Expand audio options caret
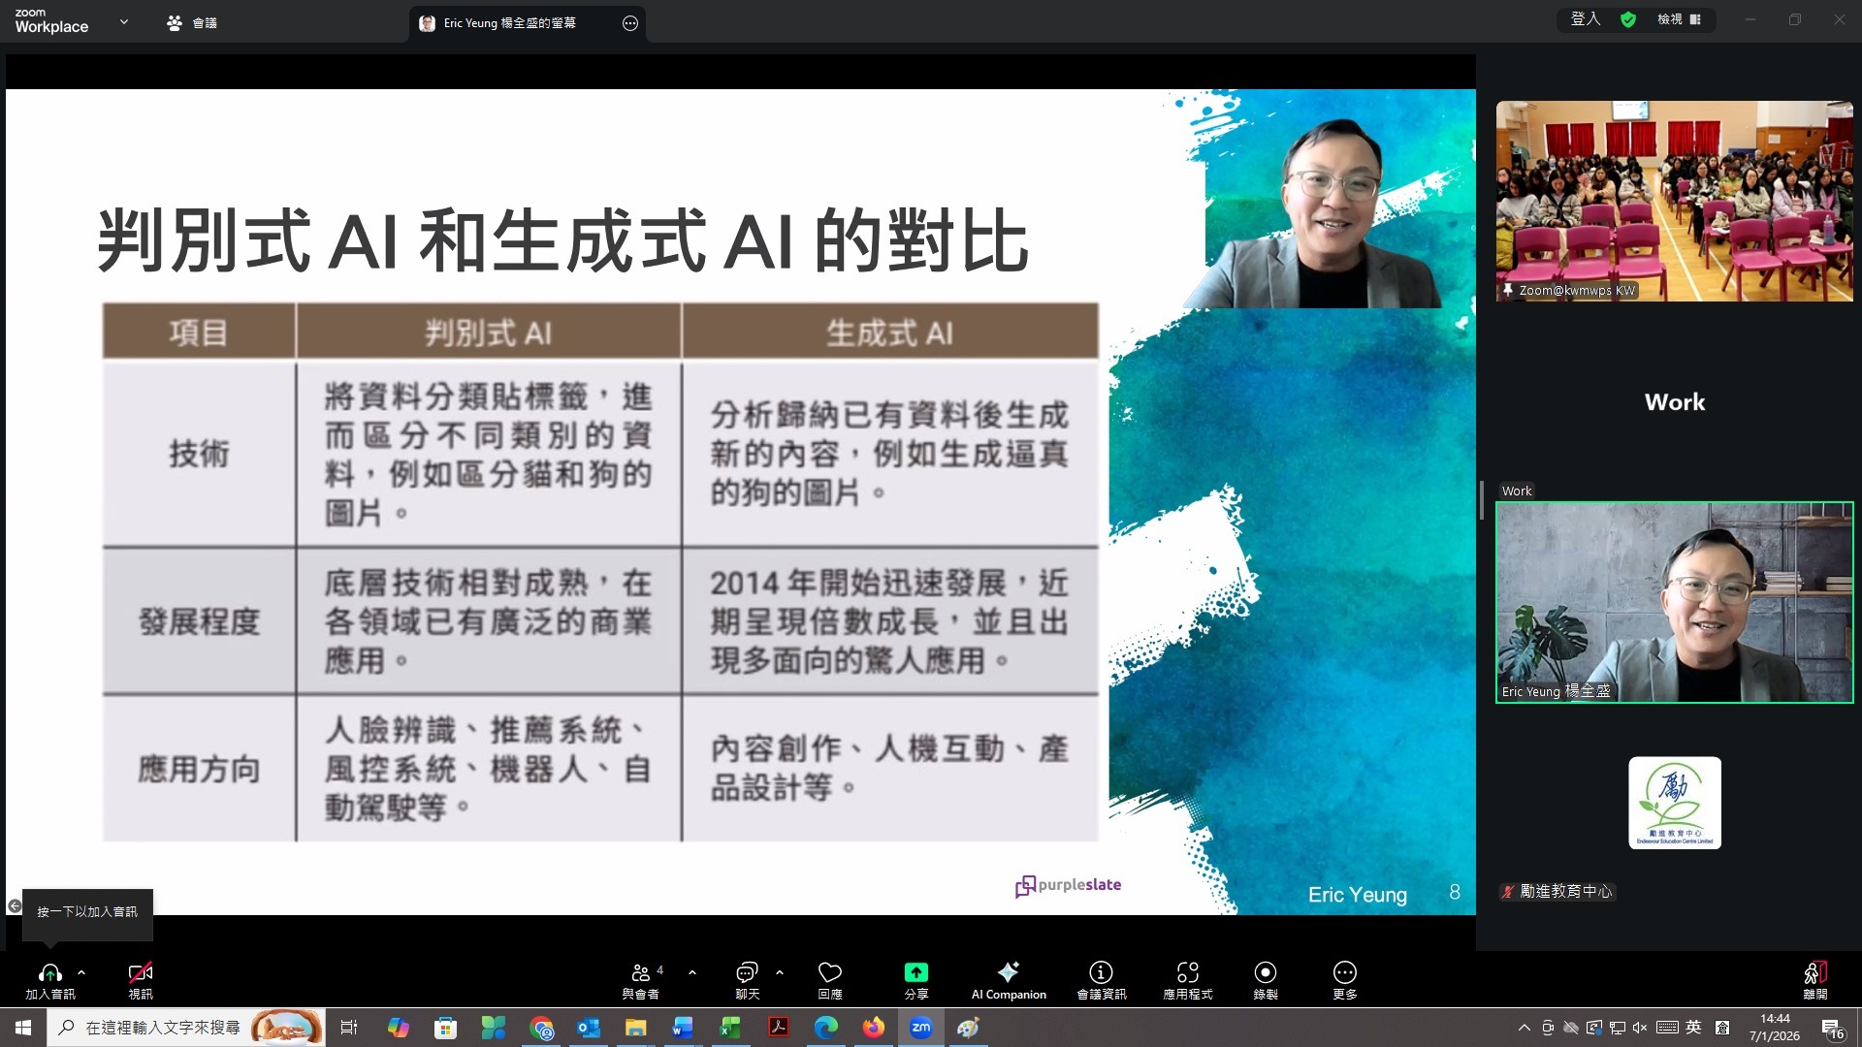The height and width of the screenshot is (1047, 1862). tap(81, 972)
